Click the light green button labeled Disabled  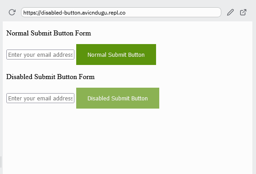click(x=118, y=98)
